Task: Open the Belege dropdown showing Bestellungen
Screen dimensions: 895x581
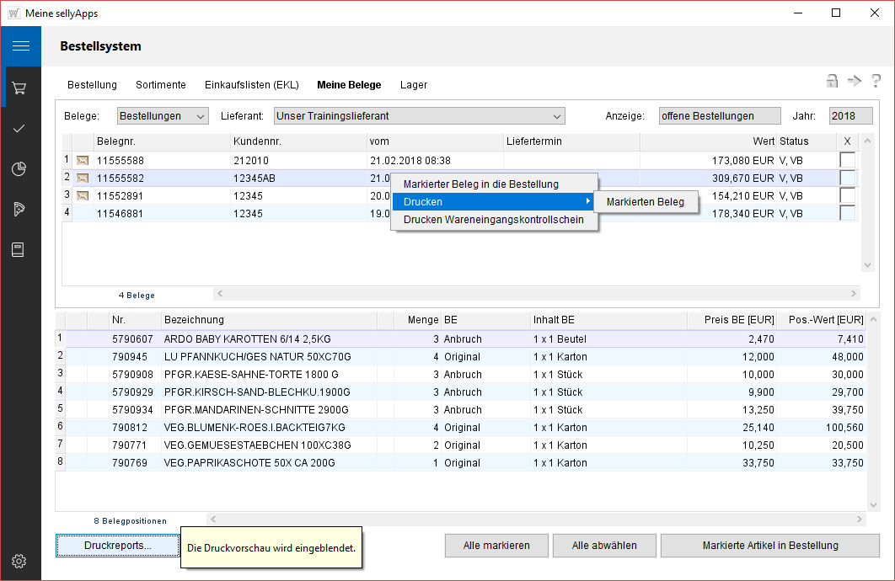Action: coord(162,116)
